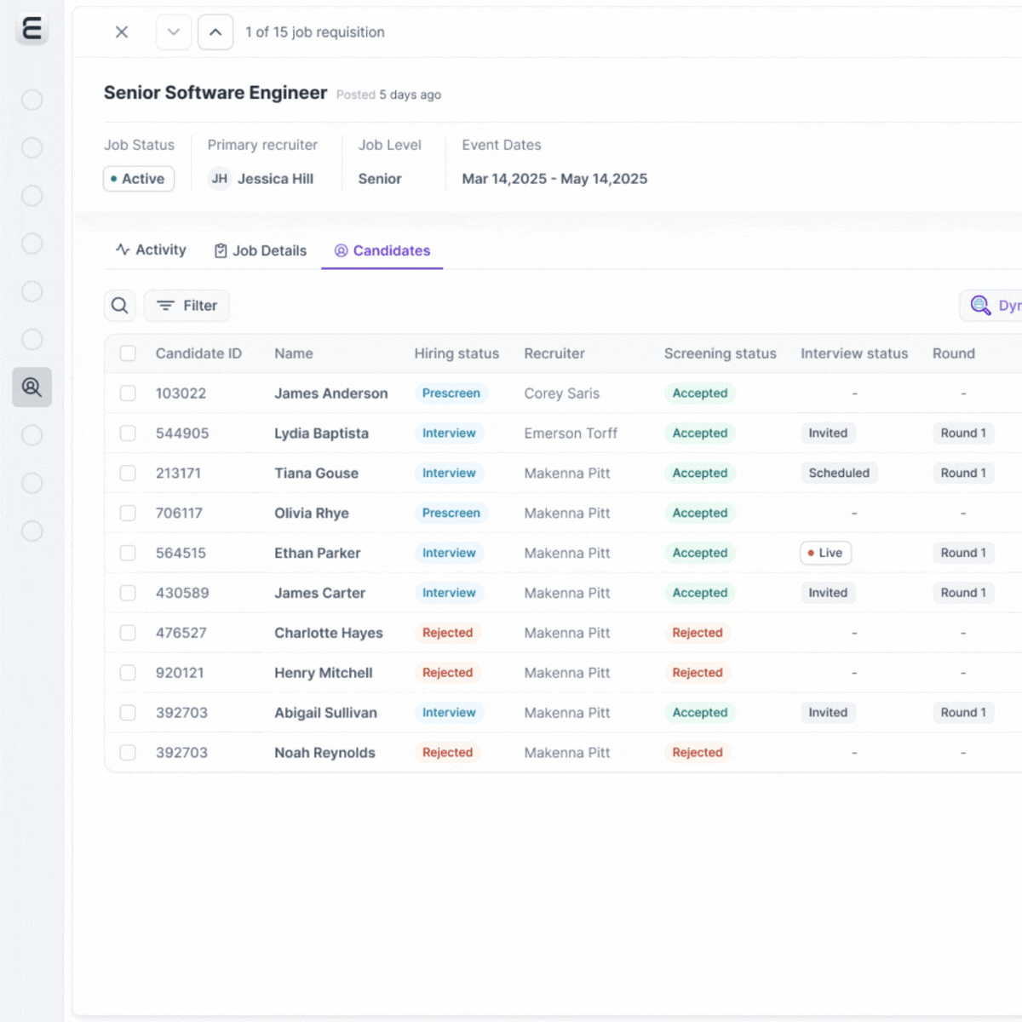Click the first circle icon in the sidebar
This screenshot has height=1022, width=1022.
tap(32, 100)
